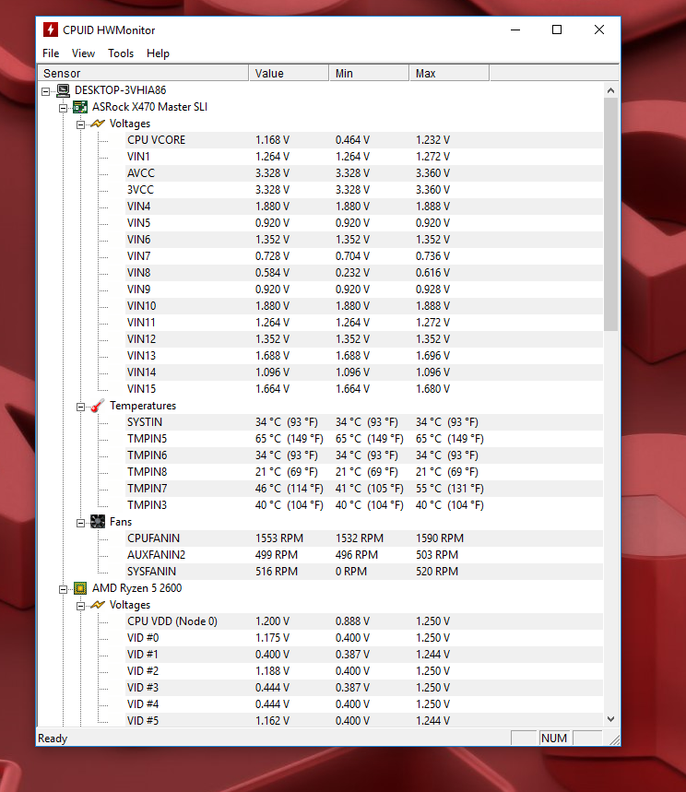This screenshot has width=686, height=792.
Task: Collapse the Fans group
Action: pyautogui.click(x=80, y=523)
